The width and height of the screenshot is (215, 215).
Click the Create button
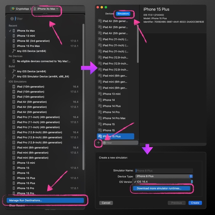tap(195, 203)
